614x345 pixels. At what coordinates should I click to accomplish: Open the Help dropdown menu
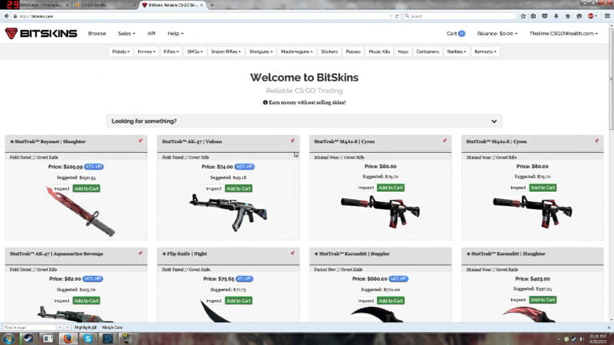pos(176,34)
